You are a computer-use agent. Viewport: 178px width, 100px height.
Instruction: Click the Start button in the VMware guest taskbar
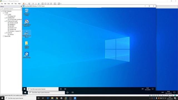25,92
